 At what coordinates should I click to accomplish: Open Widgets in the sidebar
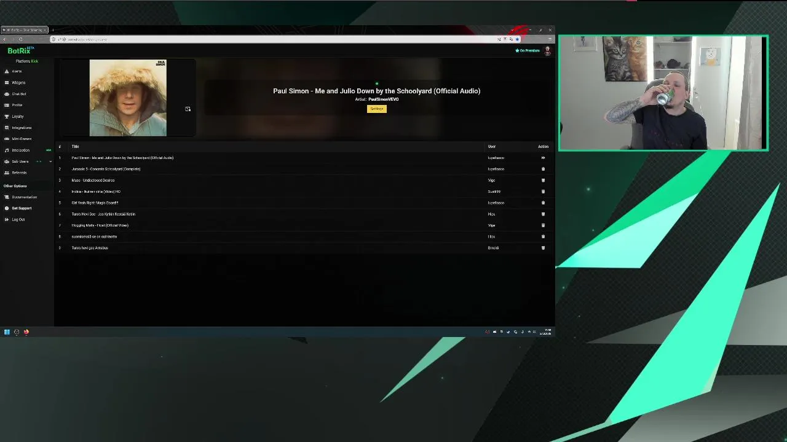[x=18, y=83]
